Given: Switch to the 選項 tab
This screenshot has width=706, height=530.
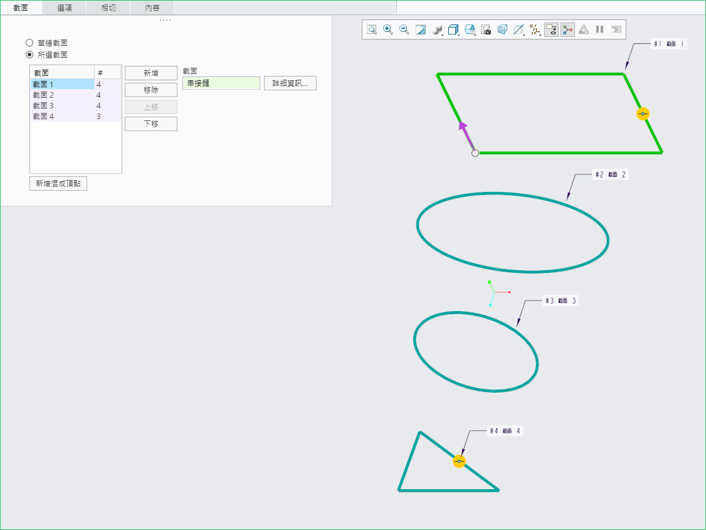Looking at the screenshot, I should (x=65, y=8).
